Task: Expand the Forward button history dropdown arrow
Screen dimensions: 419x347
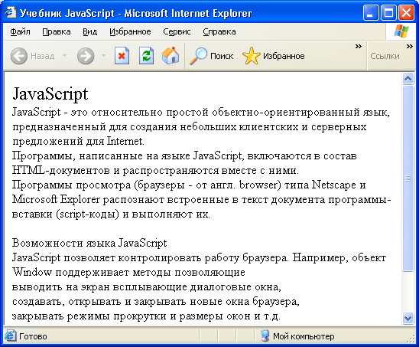Action: click(104, 56)
